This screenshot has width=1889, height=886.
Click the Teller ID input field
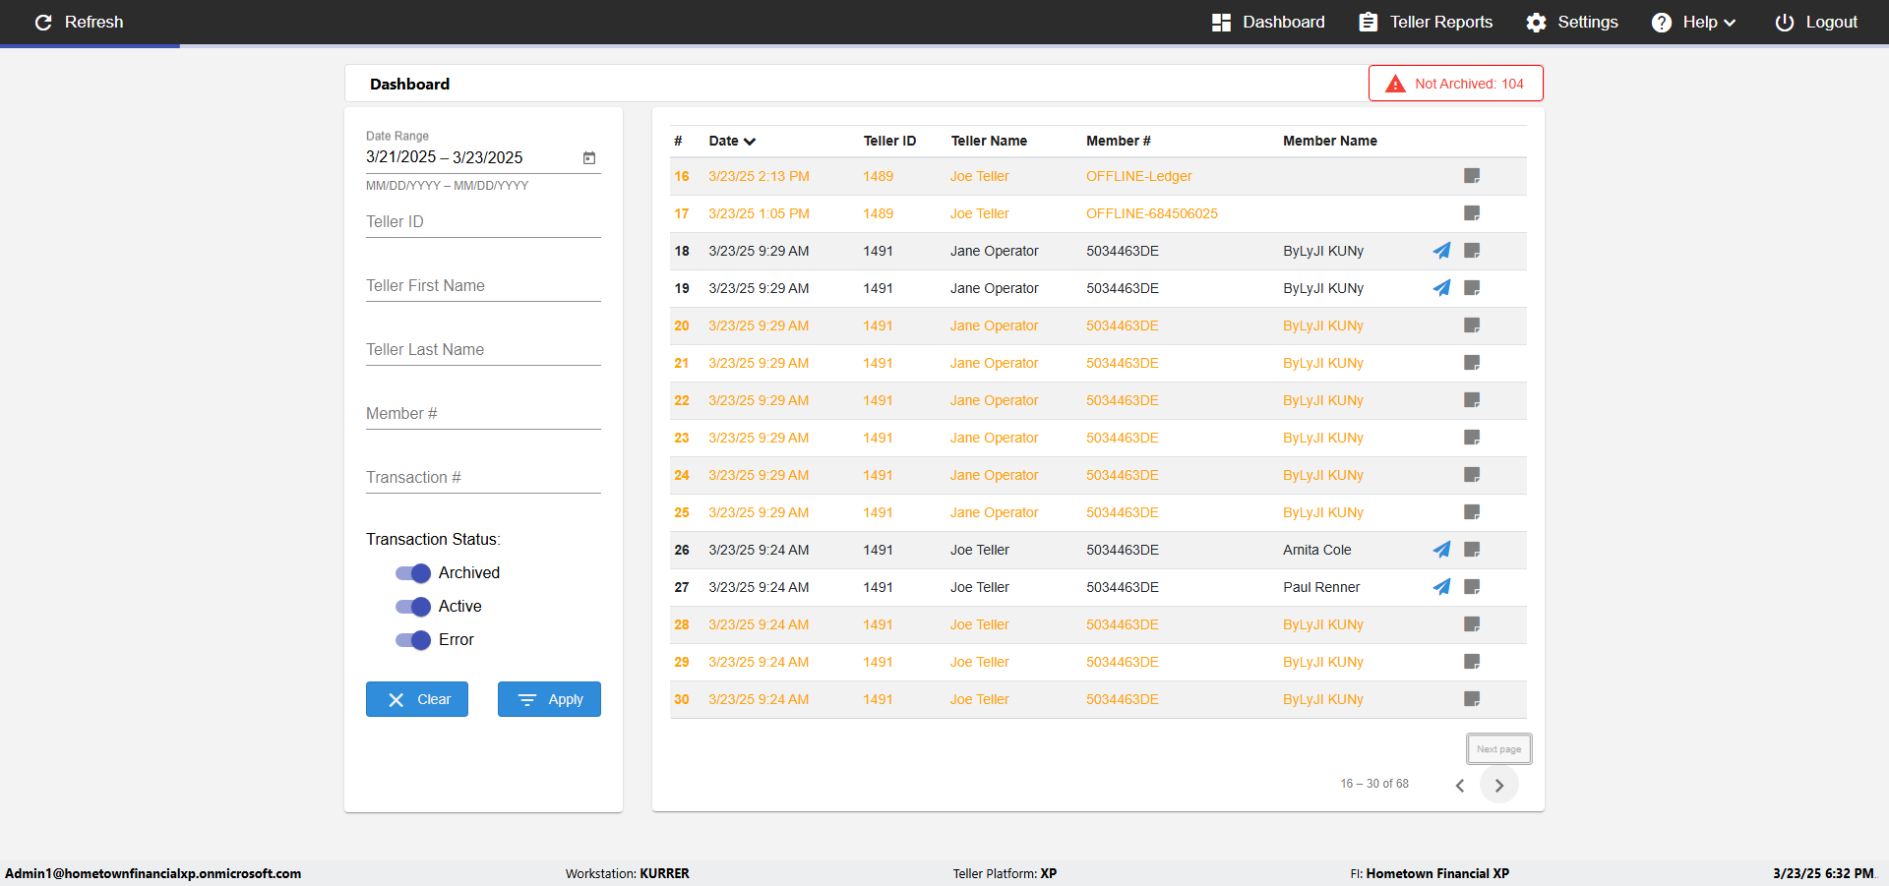pos(483,222)
